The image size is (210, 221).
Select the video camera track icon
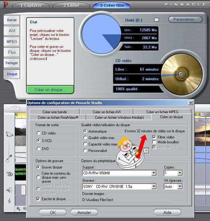(9, 134)
